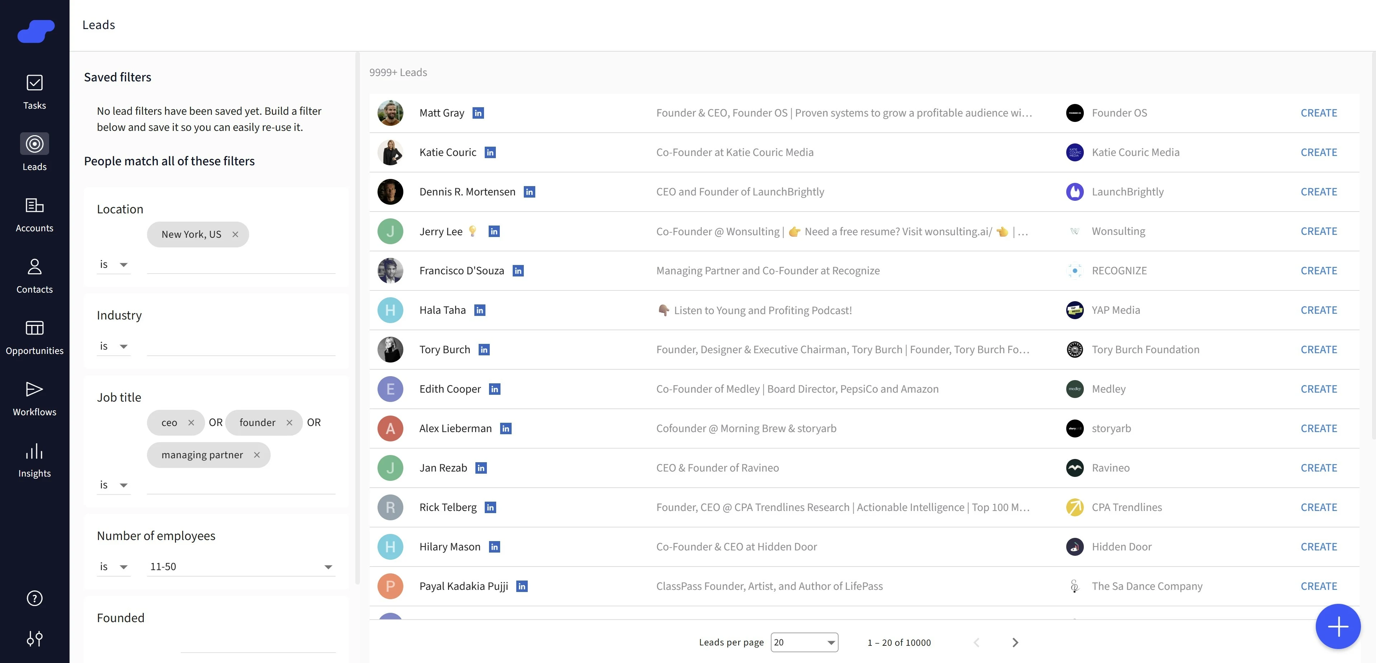Open Payal Kadakia Pujji's LinkedIn icon
1376x663 pixels.
[x=522, y=587]
